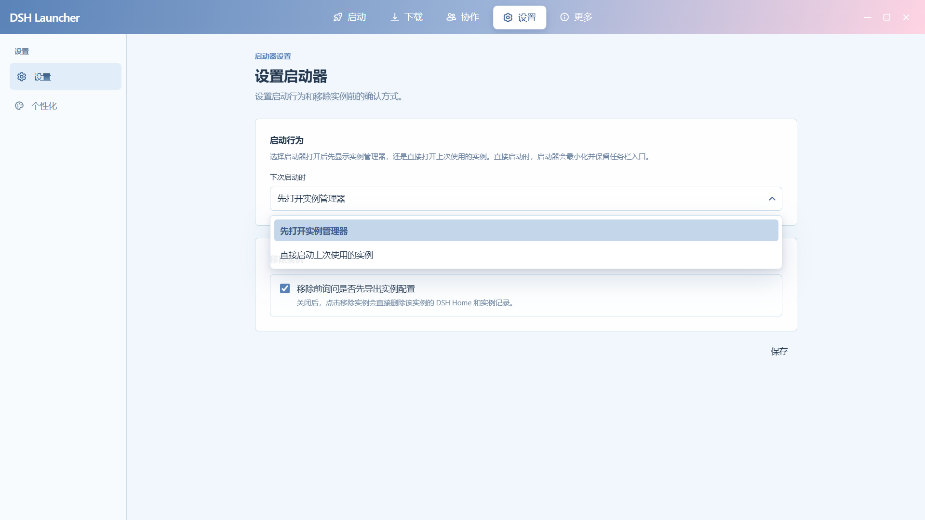Collapse the 下次启动时 dropdown chevron
The width and height of the screenshot is (925, 520).
point(772,199)
